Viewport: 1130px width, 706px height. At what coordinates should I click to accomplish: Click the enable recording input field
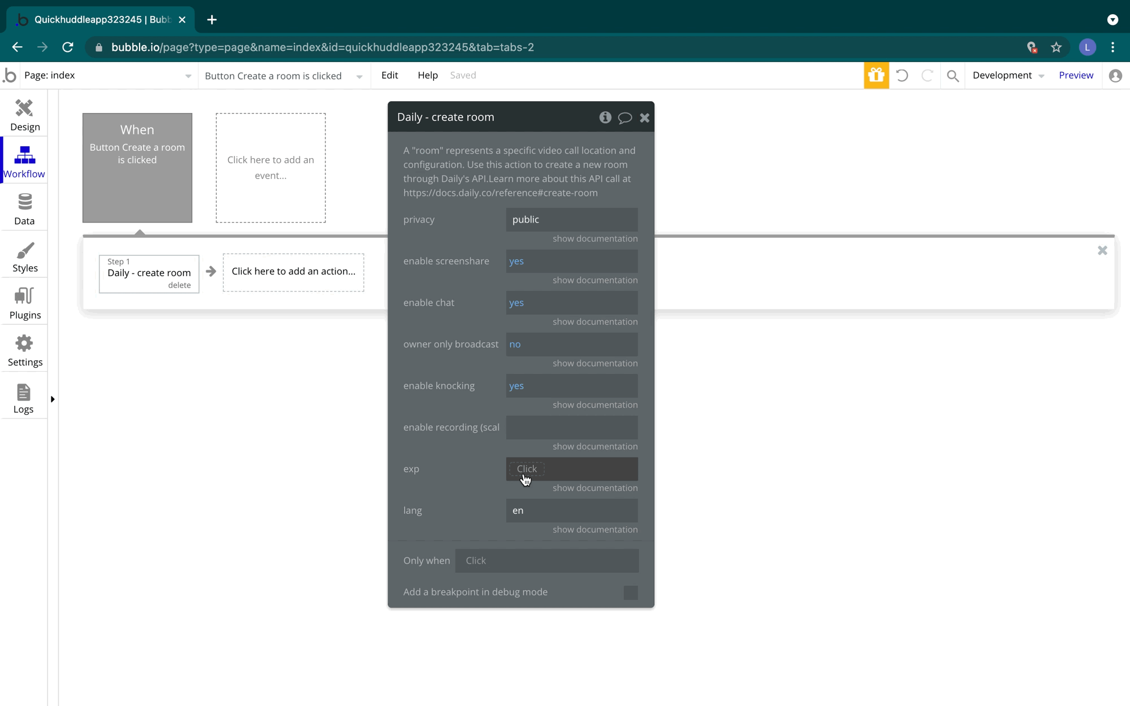572,428
